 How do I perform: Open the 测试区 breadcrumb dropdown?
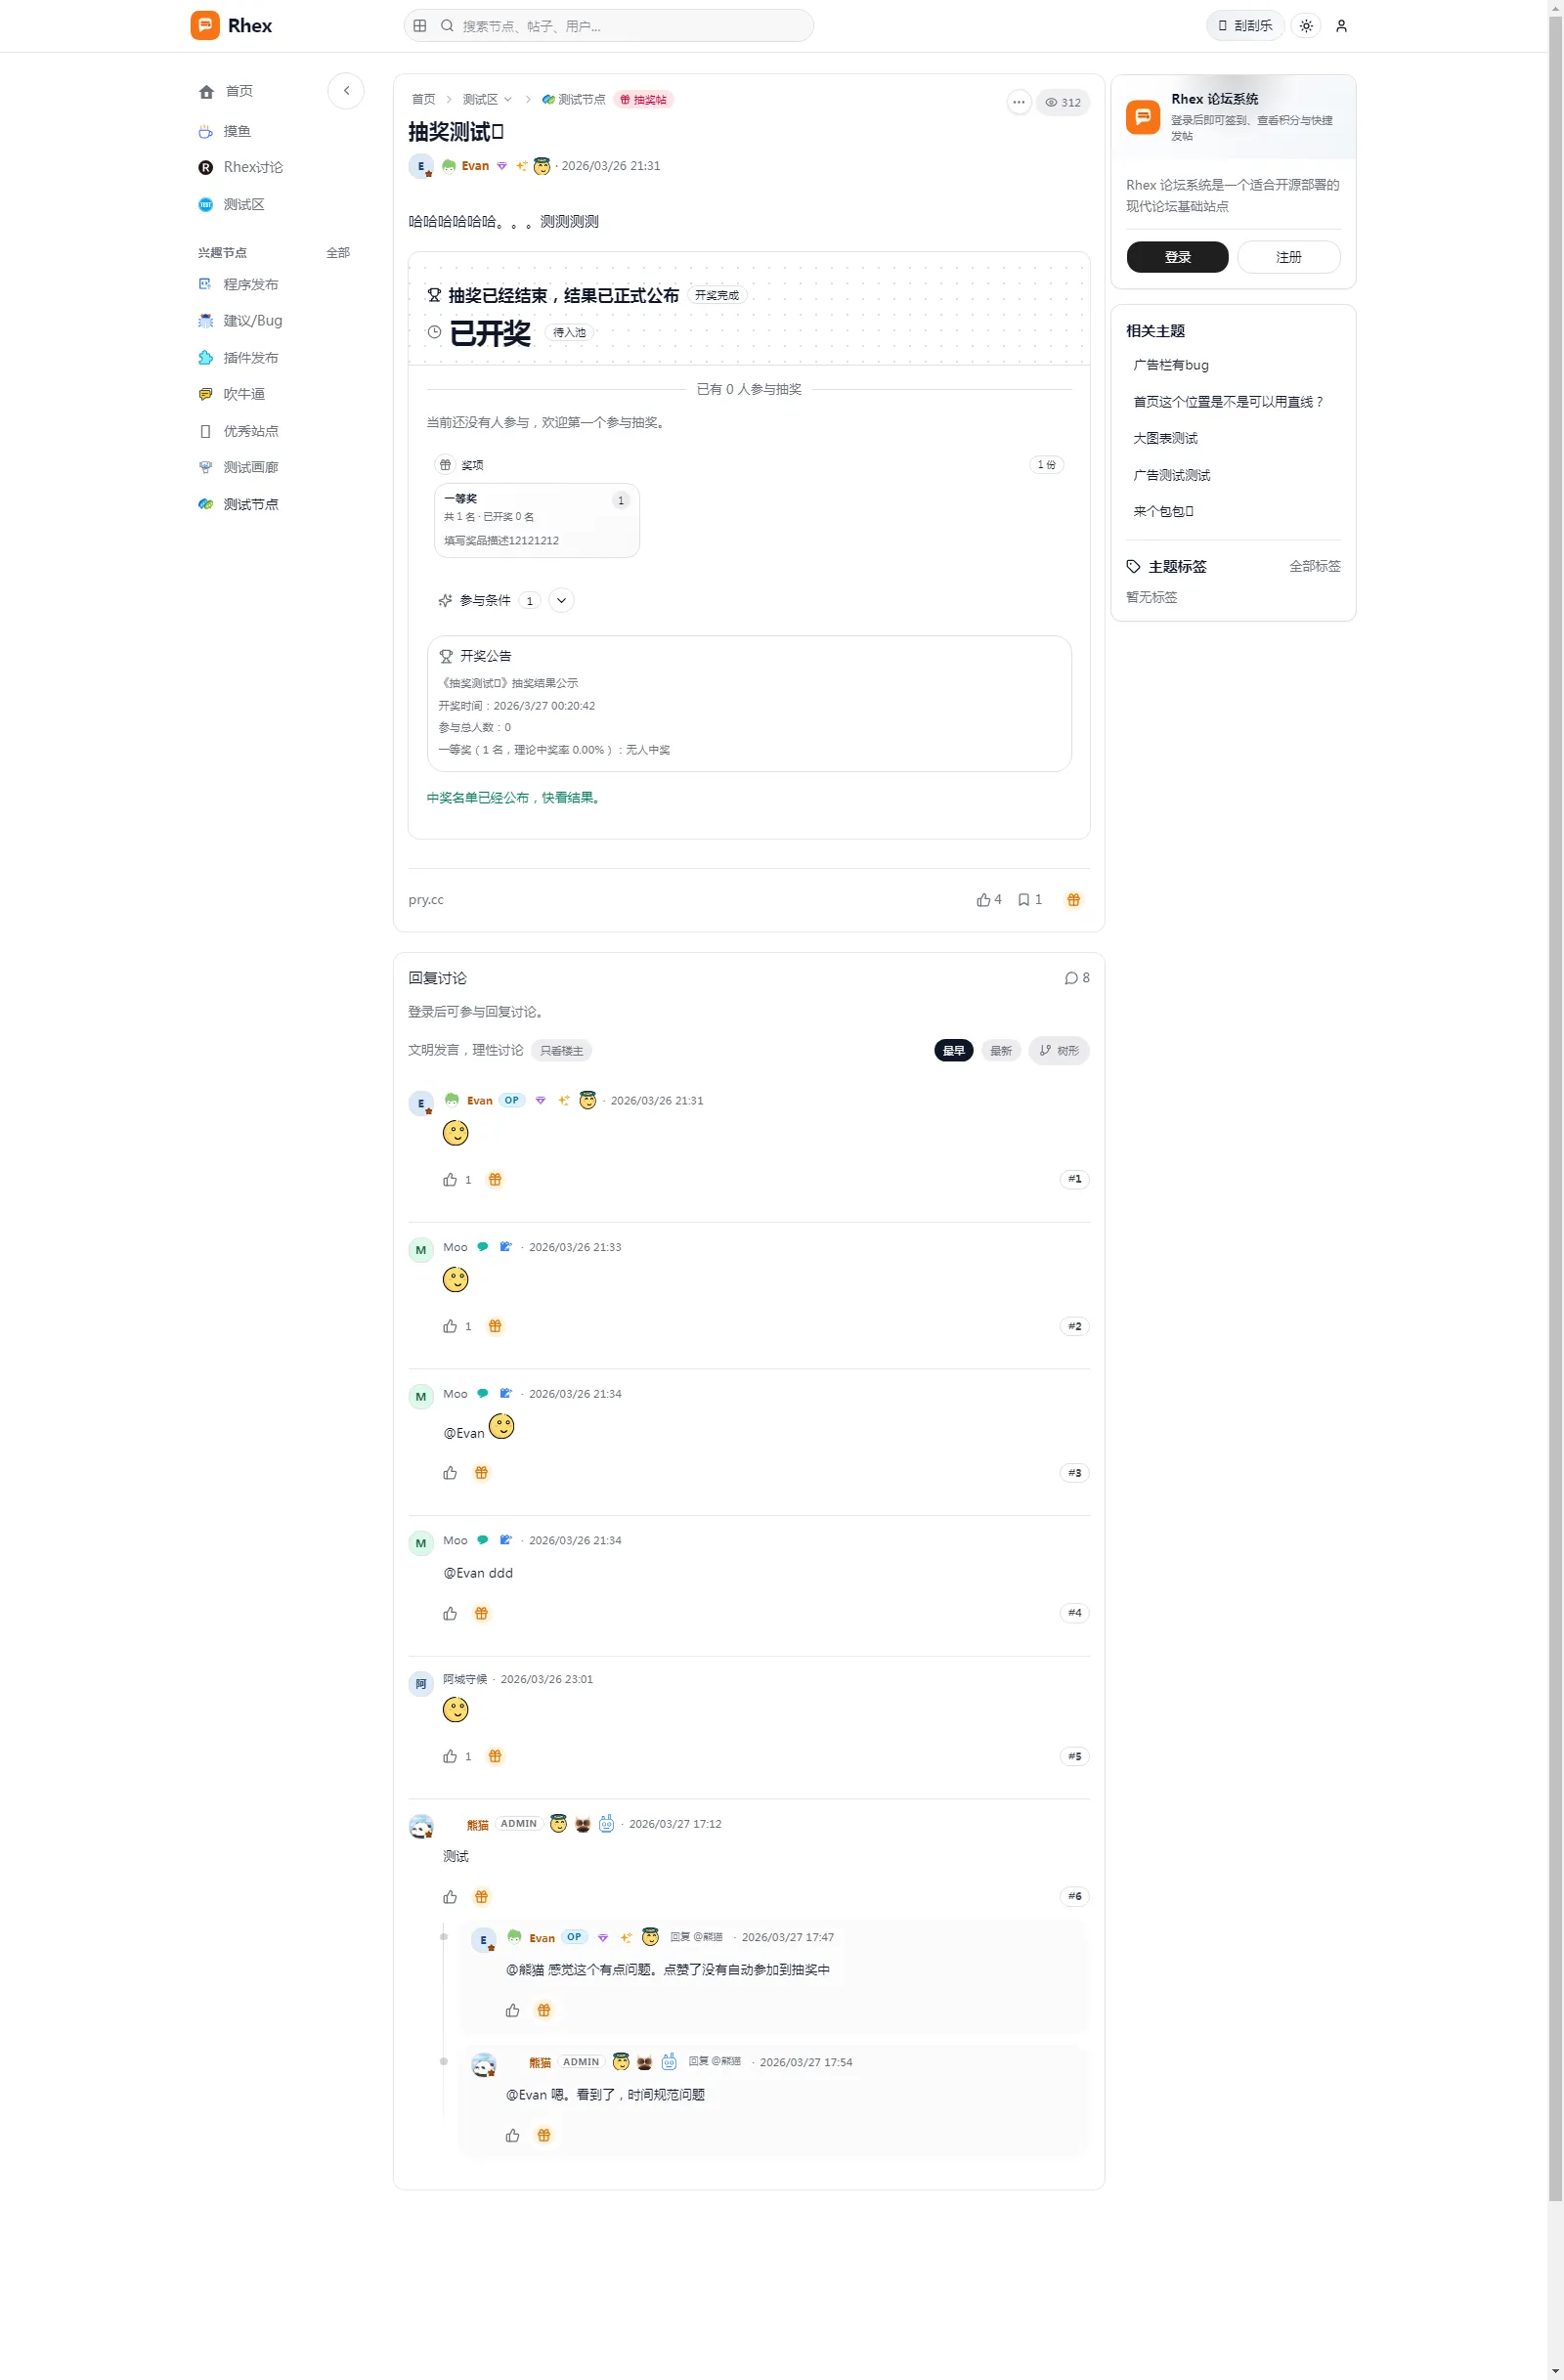[487, 100]
